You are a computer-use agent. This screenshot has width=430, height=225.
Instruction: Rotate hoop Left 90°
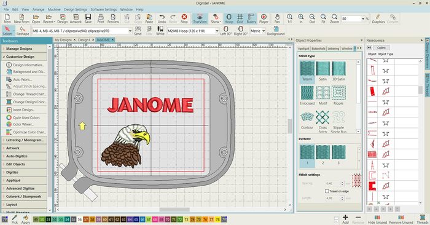226,31
